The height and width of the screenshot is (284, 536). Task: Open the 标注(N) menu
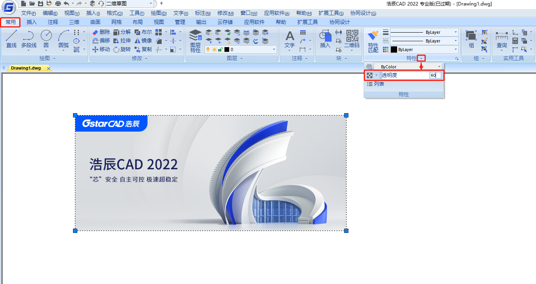click(x=203, y=13)
